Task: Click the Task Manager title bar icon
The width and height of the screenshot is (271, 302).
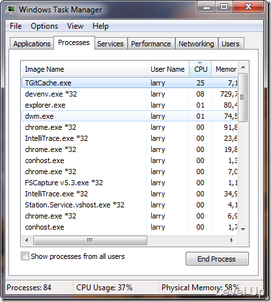Action: (x=10, y=9)
